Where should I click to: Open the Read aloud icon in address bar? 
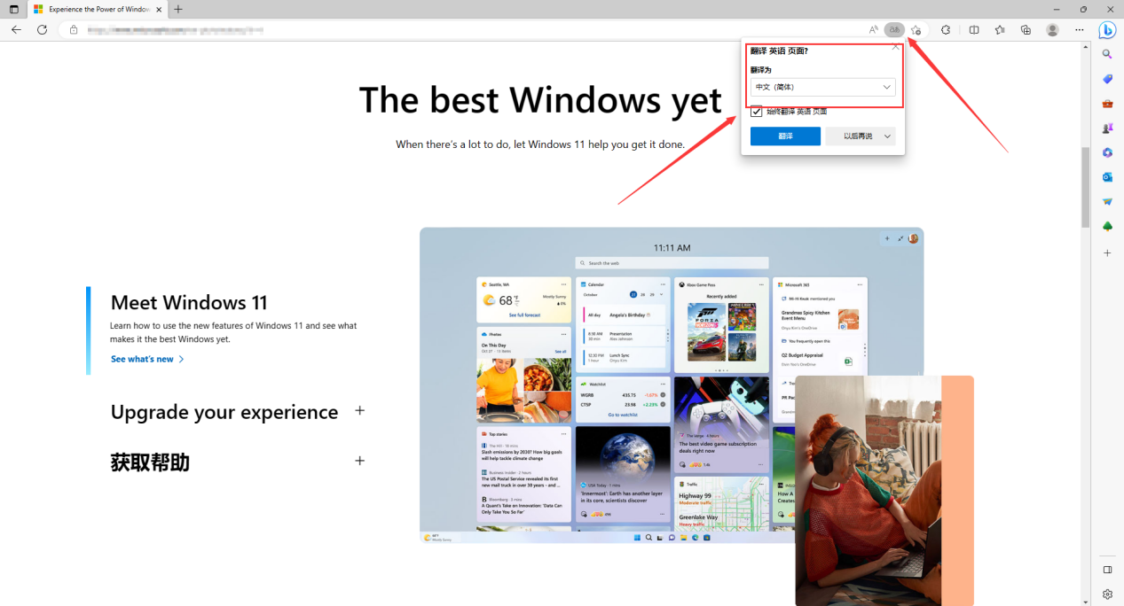tap(873, 29)
